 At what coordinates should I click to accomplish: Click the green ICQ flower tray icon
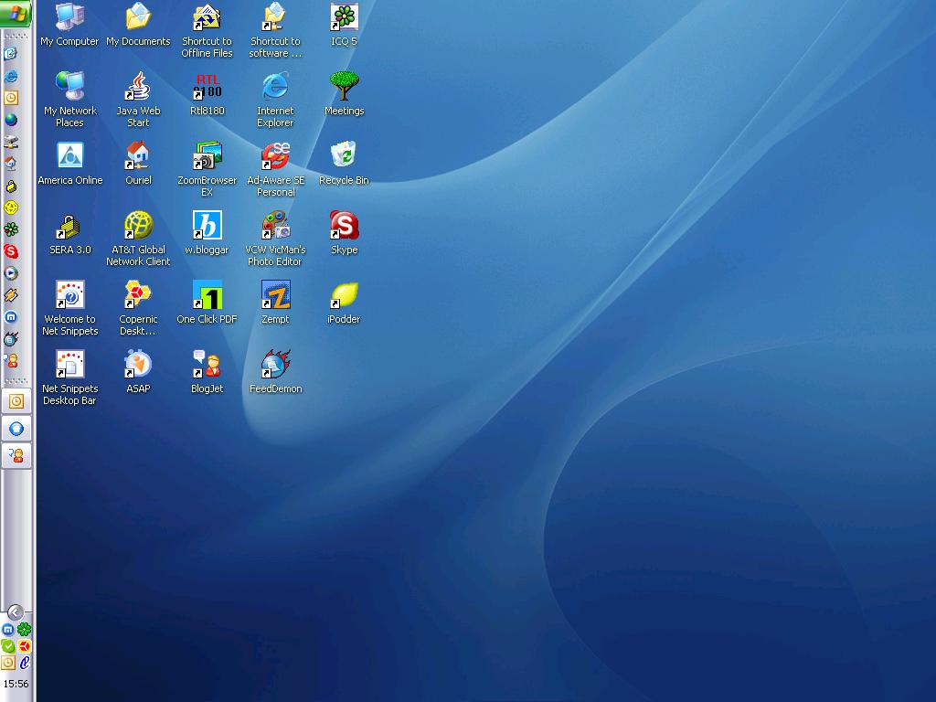coord(25,630)
